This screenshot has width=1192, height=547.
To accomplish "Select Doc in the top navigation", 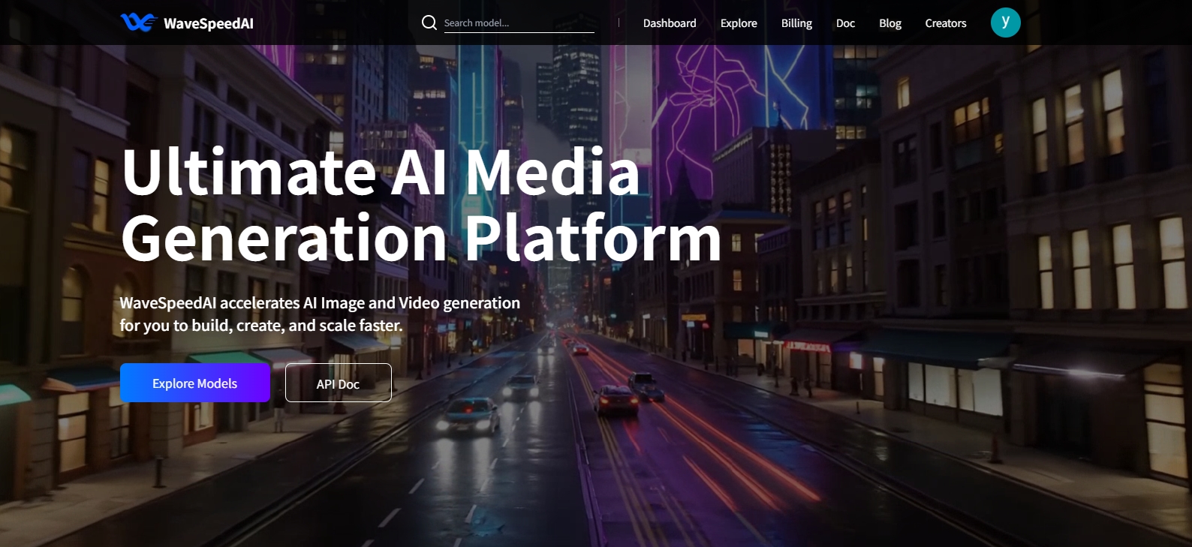I will (x=845, y=23).
